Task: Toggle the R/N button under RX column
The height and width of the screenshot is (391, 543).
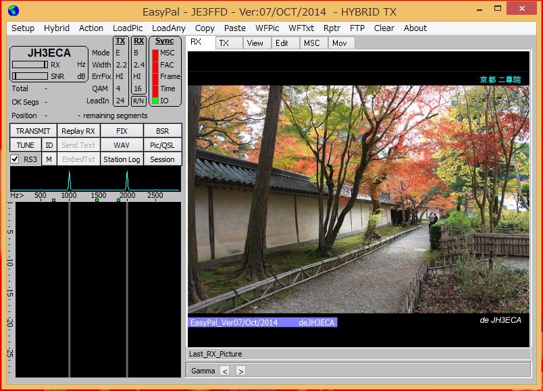Action: pos(138,101)
